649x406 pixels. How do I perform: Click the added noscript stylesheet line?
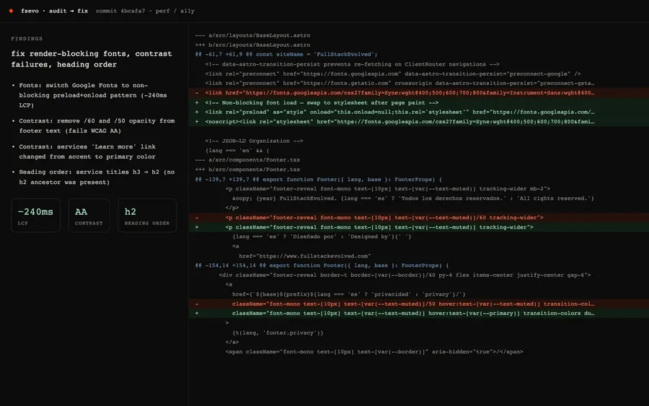(x=419, y=122)
